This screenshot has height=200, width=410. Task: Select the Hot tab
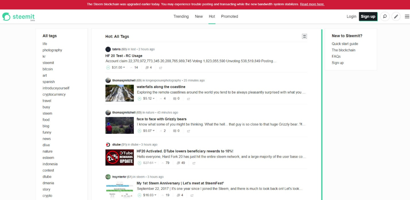[x=212, y=16]
